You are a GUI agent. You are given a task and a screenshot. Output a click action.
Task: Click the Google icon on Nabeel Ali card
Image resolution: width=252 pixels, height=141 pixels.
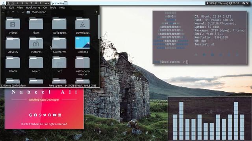point(31,115)
